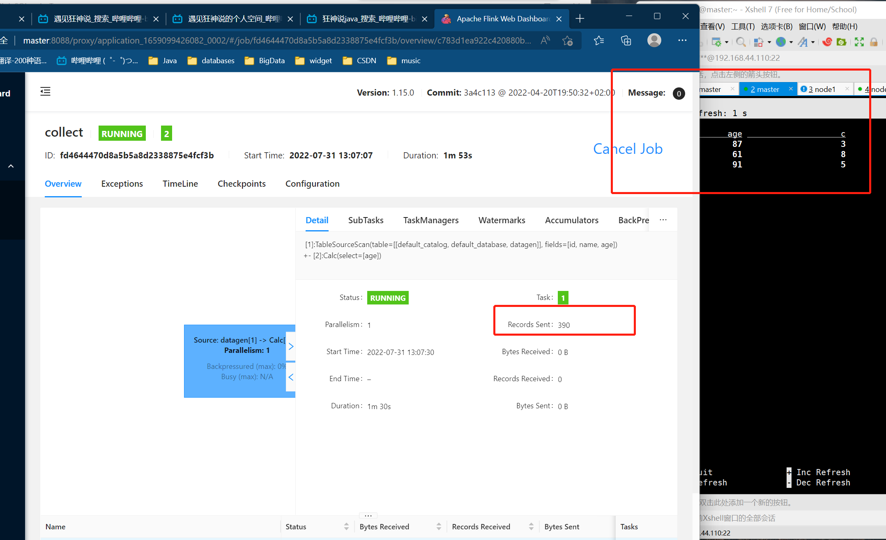
Task: Switch to the Checkpoints tab
Action: click(x=242, y=184)
